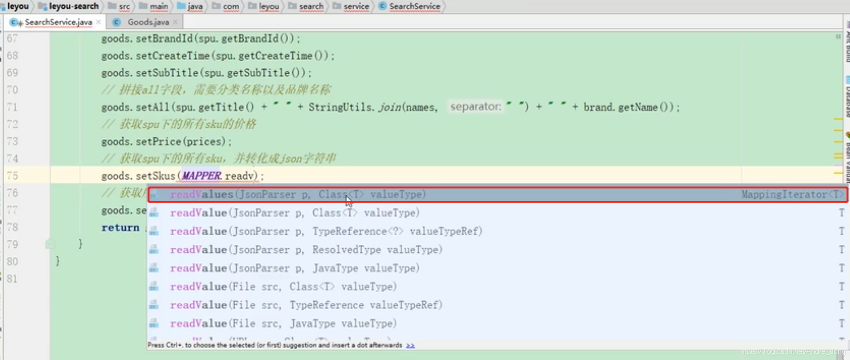Choose readValues(JsonParser p, Class<T> valueType) suggestion
Screen dimensions: 850x360
[x=498, y=194]
